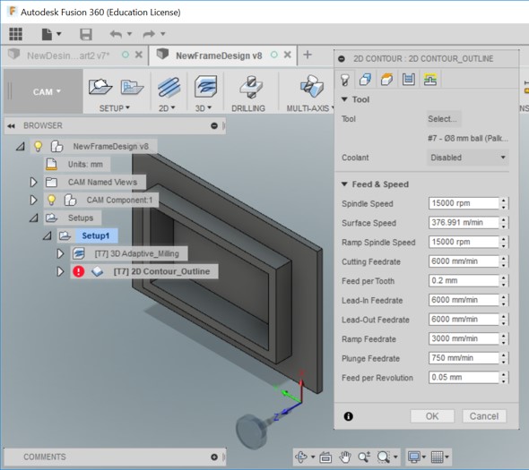Collapse the NewFrameDesign v8 root node
529x470 pixels.
coord(21,146)
